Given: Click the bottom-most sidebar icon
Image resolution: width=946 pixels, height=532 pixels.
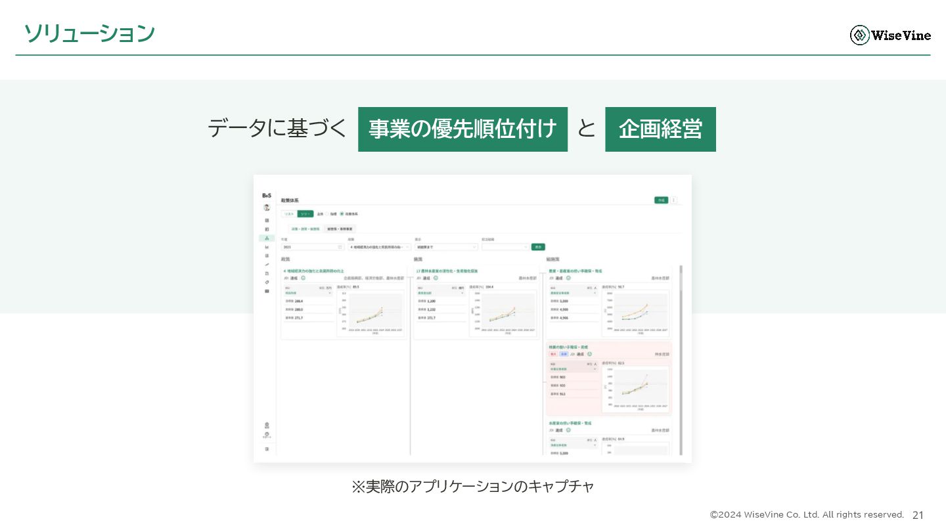Looking at the screenshot, I should (267, 449).
